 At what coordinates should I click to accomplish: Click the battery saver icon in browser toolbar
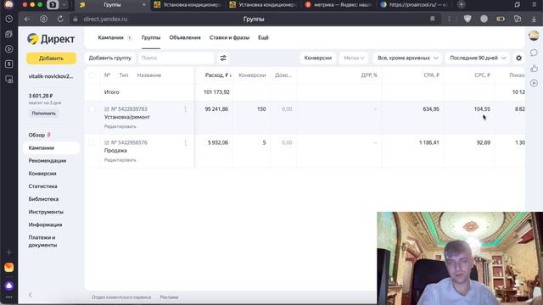click(501, 19)
